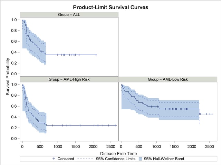Click the rightmost censored marker in AML-High Risk panel
Viewport: 221px width, 165px height.
(116, 125)
